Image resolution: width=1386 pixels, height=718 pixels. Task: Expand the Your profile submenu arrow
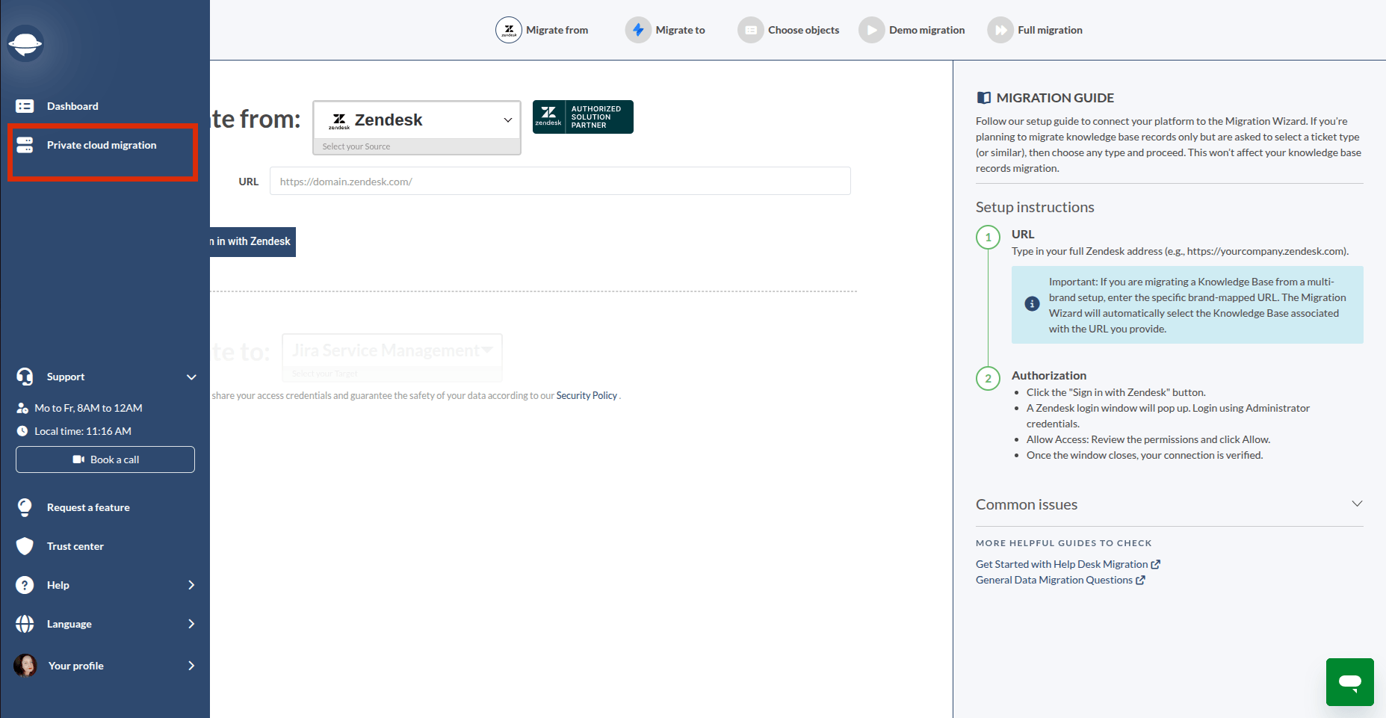tap(191, 666)
